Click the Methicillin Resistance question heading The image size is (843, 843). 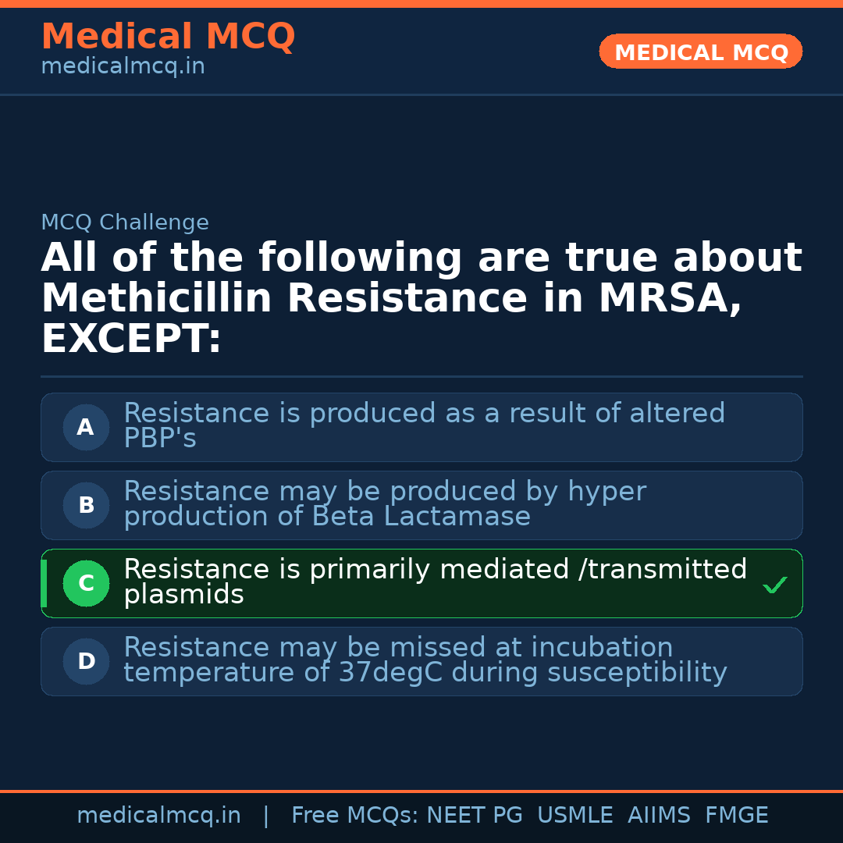coord(421,298)
